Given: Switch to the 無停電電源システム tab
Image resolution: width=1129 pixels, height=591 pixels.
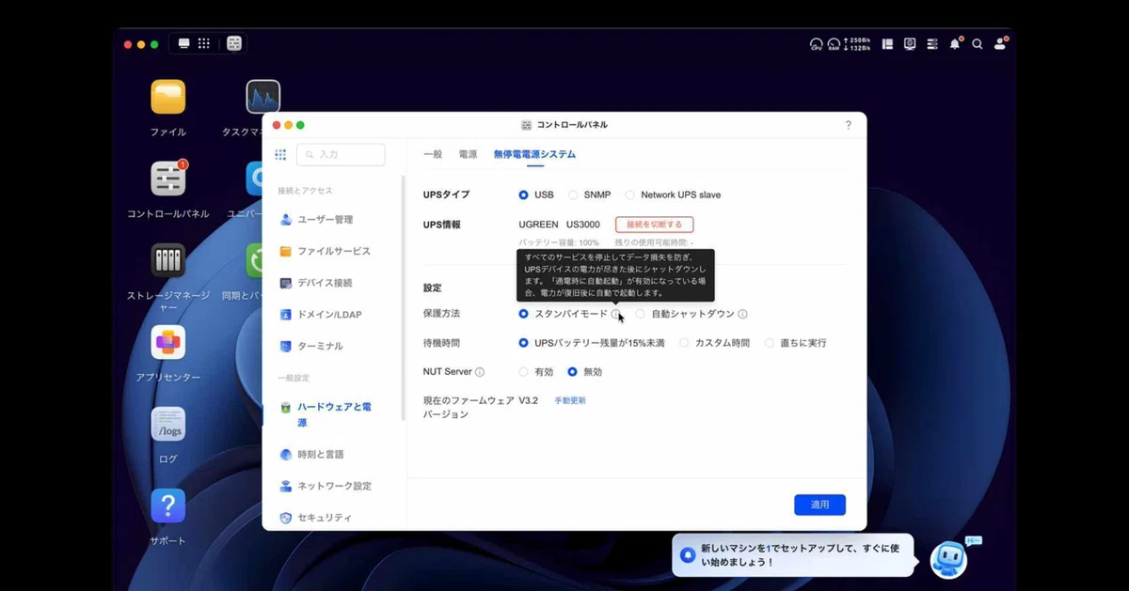Looking at the screenshot, I should pos(534,154).
